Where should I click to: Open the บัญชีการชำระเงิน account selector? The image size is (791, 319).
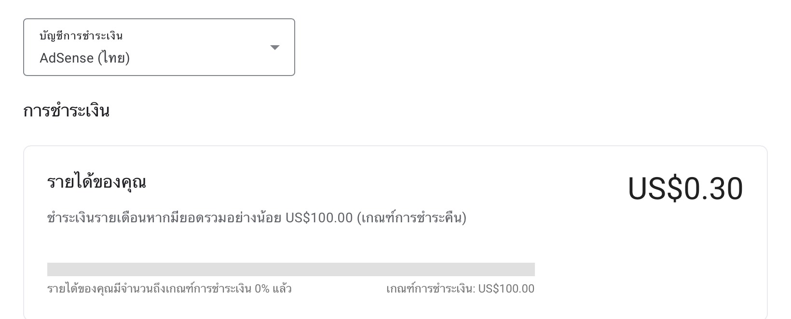coord(159,47)
